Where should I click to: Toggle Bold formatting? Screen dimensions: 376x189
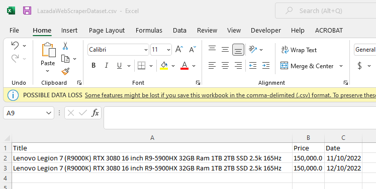(93, 66)
